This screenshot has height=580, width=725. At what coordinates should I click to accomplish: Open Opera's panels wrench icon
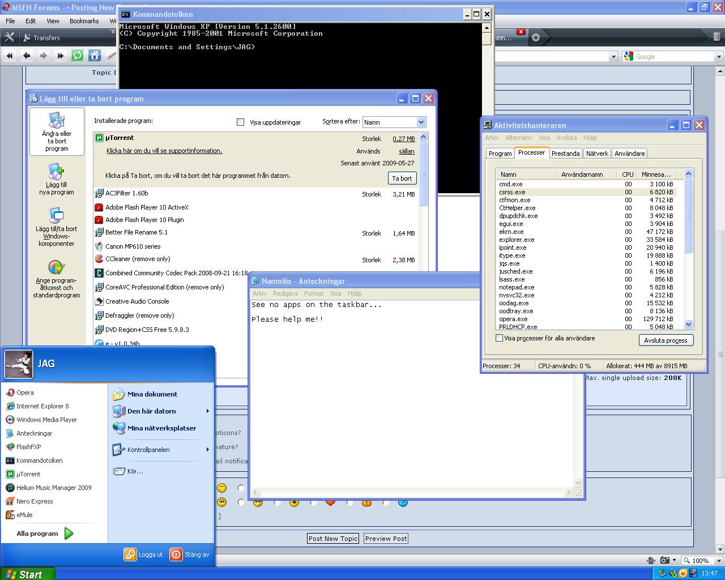[9, 37]
